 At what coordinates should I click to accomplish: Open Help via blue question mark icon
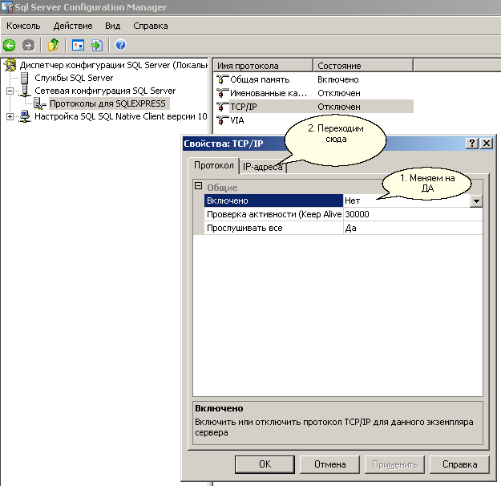tap(120, 45)
